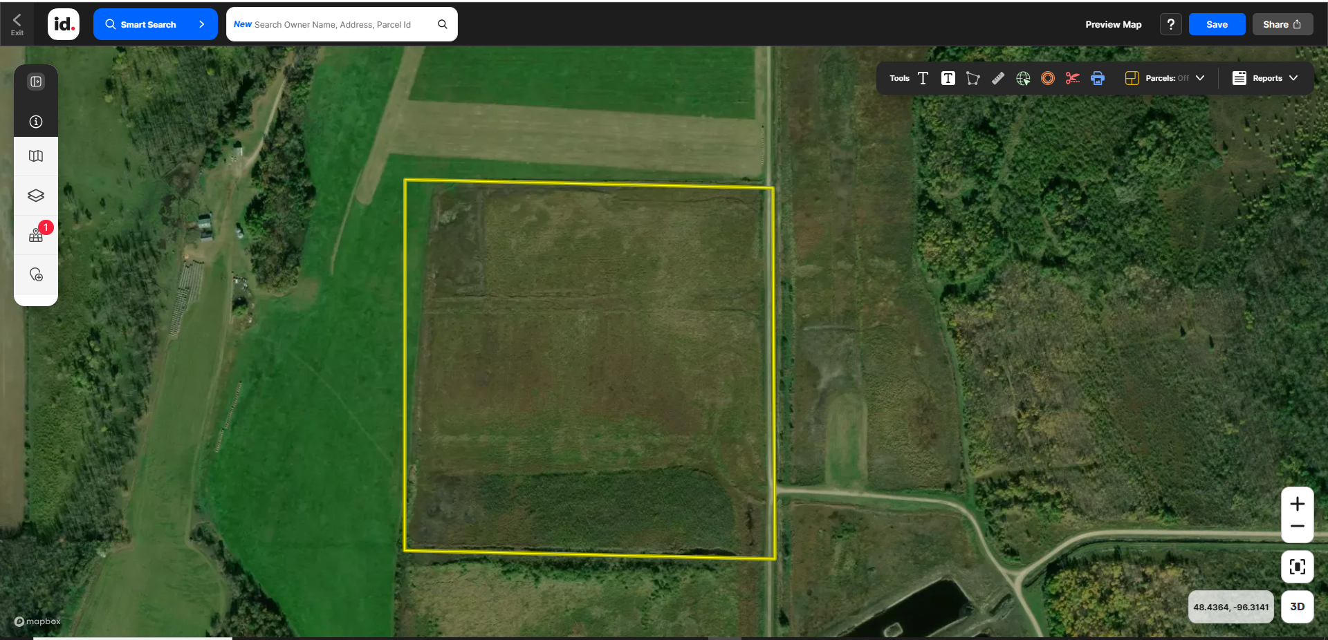The height and width of the screenshot is (640, 1328).
Task: Click the blue Save button
Action: (1217, 24)
